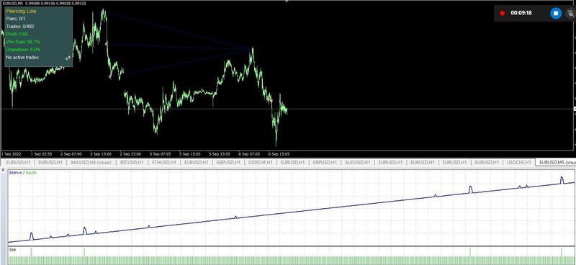This screenshot has width=576, height=265.
Task: Click the Win Rate: 96.7% readout
Action: click(23, 42)
